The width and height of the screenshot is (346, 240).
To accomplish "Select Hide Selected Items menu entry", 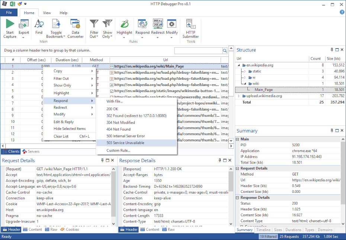I will tap(70, 129).
